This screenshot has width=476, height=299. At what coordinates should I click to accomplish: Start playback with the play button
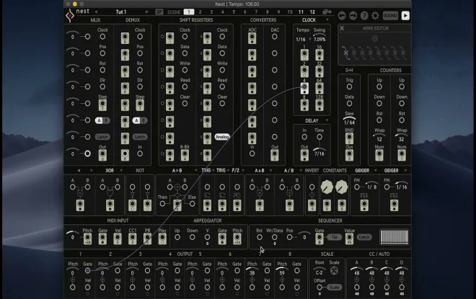405,16
